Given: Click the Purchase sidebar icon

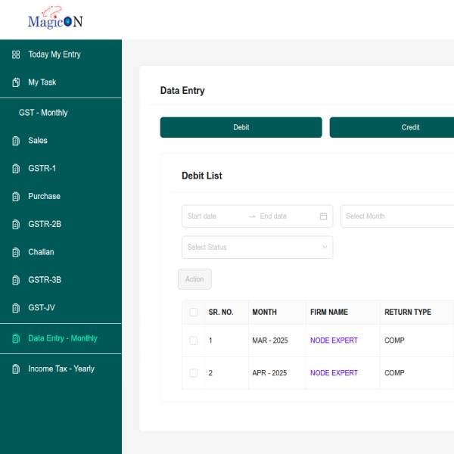Looking at the screenshot, I should click(16, 197).
